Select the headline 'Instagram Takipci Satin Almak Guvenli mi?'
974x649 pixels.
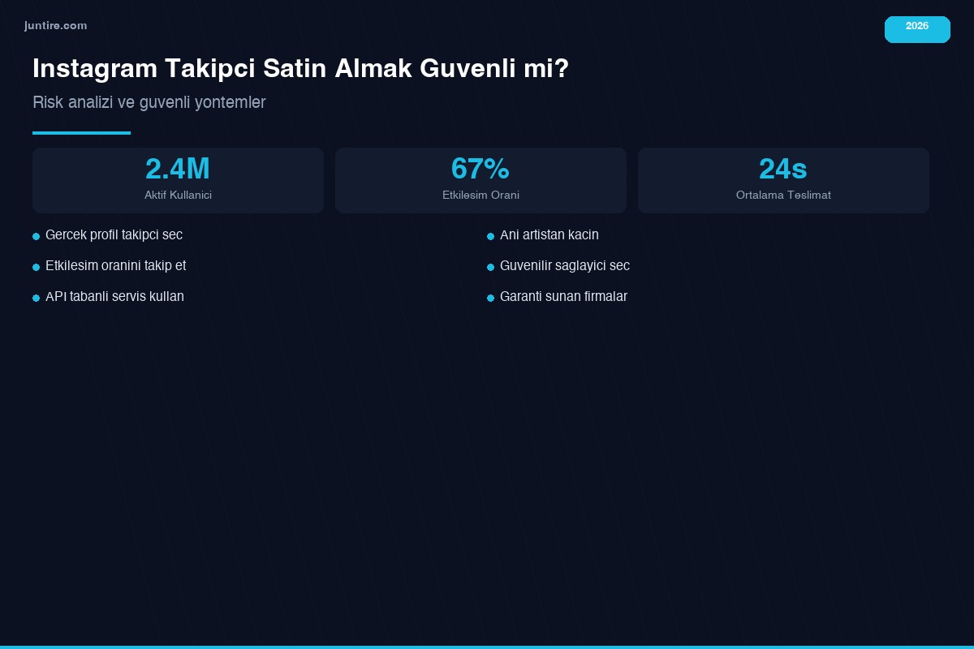[300, 69]
